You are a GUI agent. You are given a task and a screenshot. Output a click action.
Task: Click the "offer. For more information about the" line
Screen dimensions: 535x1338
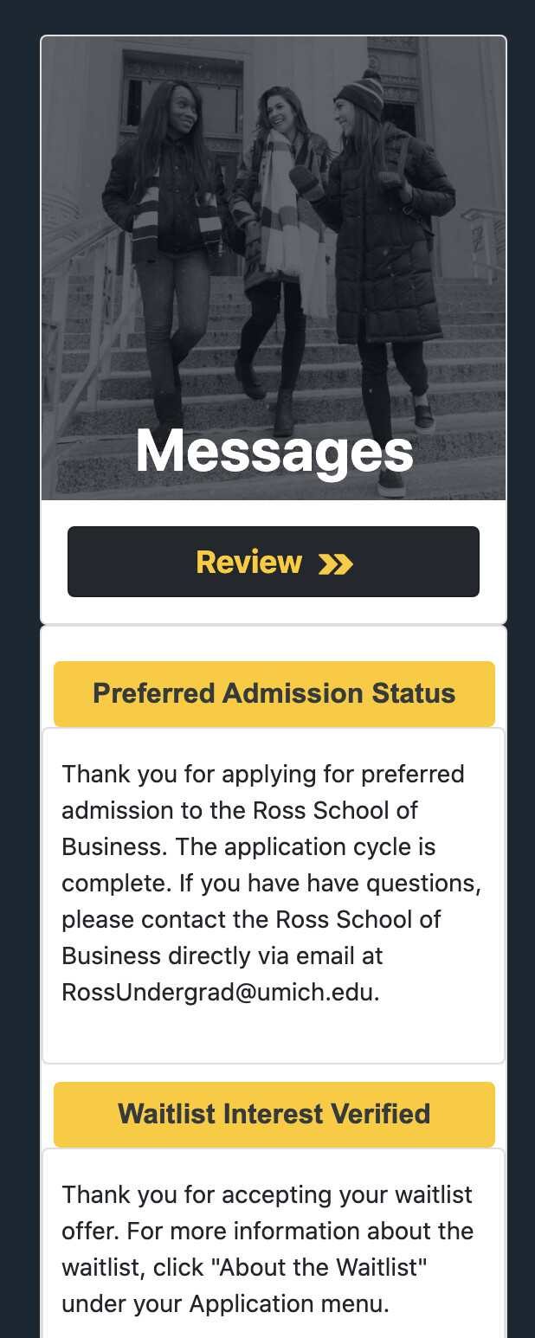point(267,1231)
